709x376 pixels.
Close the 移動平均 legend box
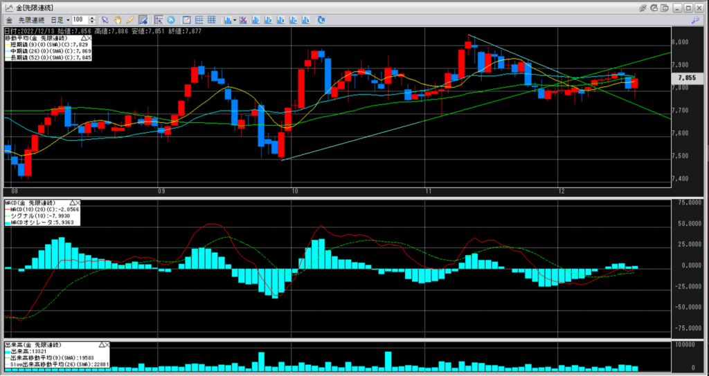coord(89,39)
